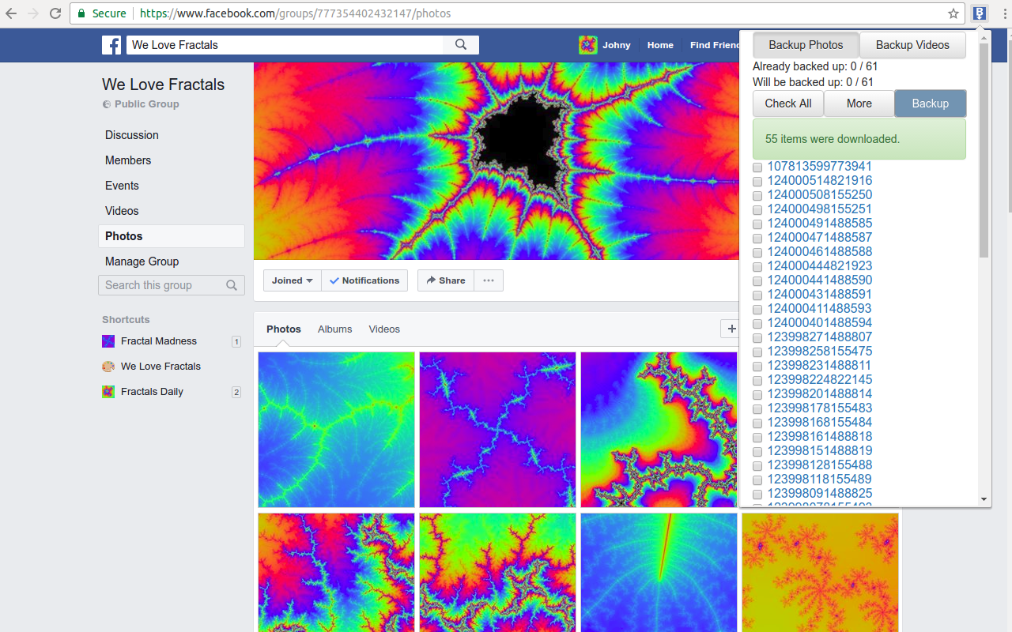Switch to the Backup Videos tab

912,45
